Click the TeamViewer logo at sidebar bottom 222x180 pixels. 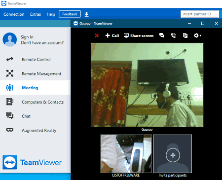pos(32,162)
